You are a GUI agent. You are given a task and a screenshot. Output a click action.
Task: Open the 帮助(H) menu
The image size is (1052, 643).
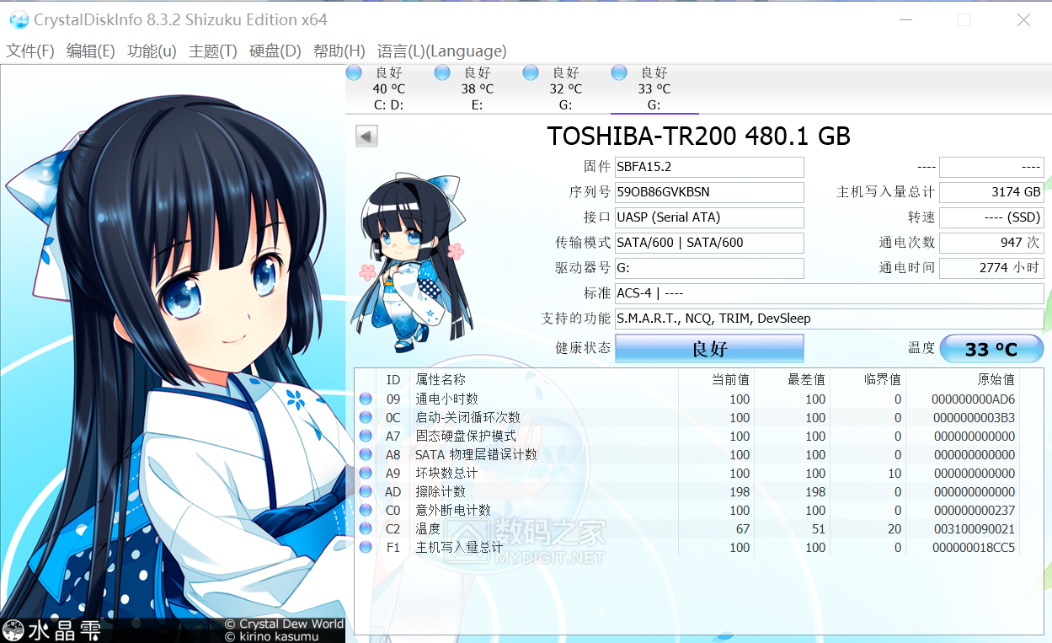[339, 51]
